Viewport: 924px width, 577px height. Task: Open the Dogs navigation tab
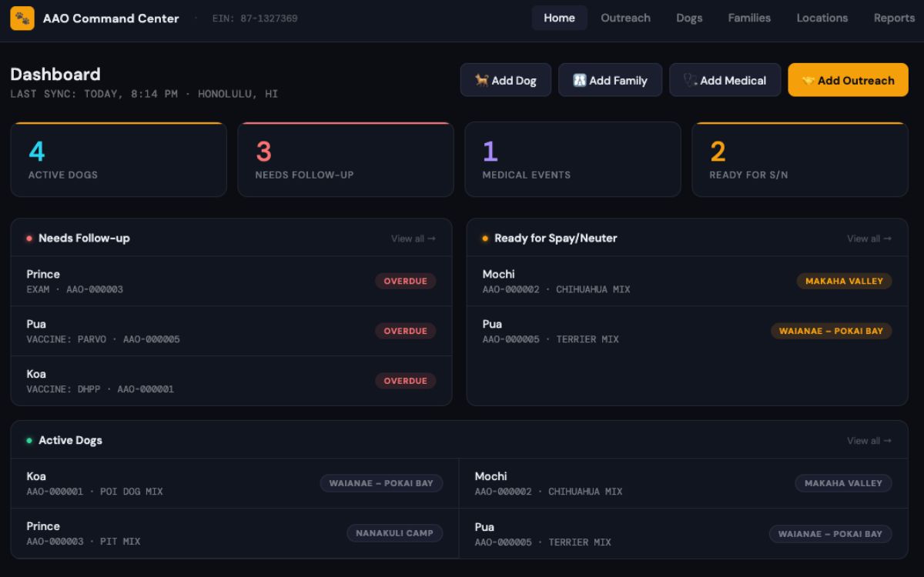coord(689,18)
